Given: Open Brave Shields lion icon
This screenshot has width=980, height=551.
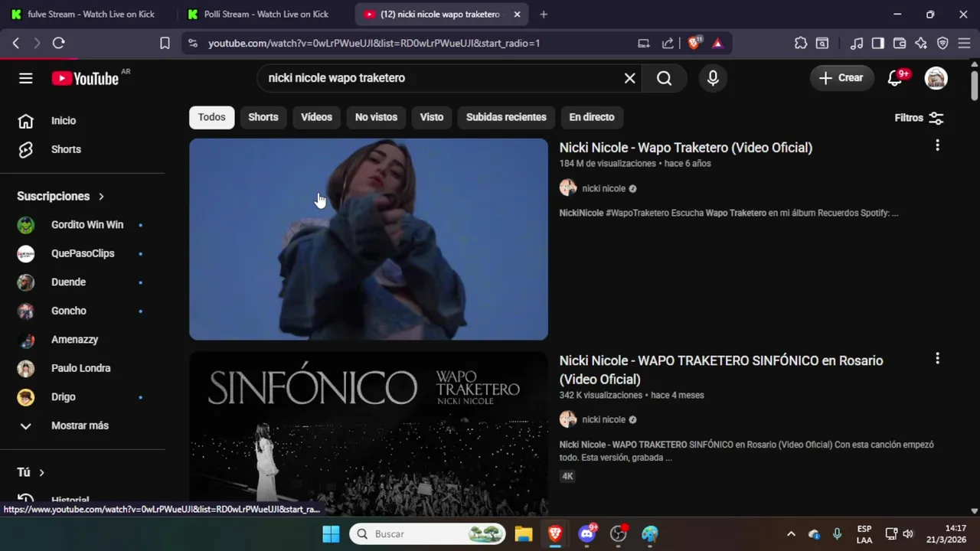Looking at the screenshot, I should (x=694, y=44).
